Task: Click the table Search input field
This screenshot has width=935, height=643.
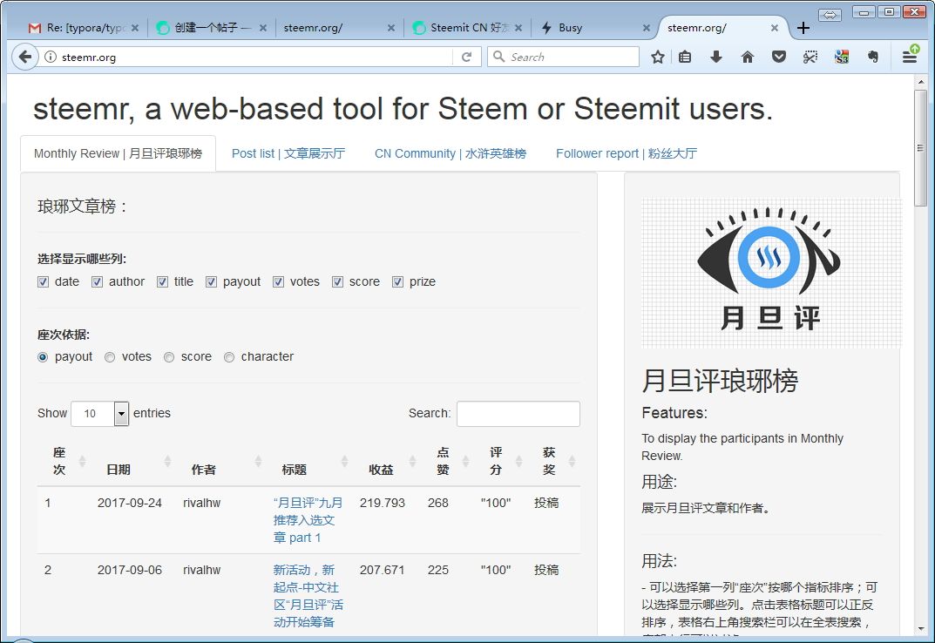Action: click(x=518, y=414)
